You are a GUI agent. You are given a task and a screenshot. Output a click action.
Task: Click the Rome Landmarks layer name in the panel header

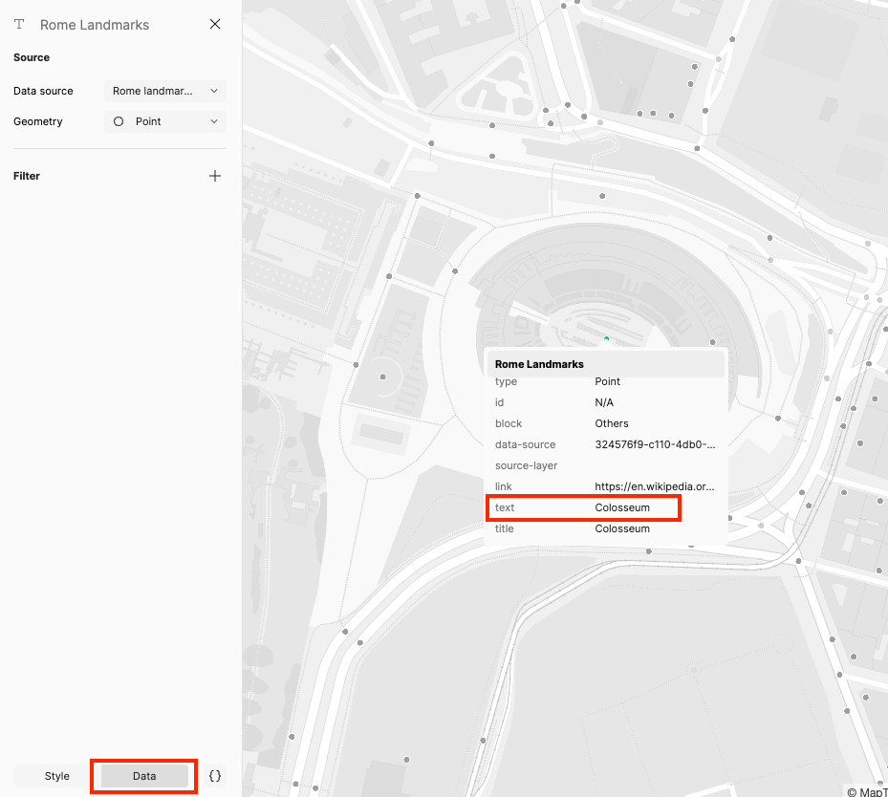click(95, 25)
